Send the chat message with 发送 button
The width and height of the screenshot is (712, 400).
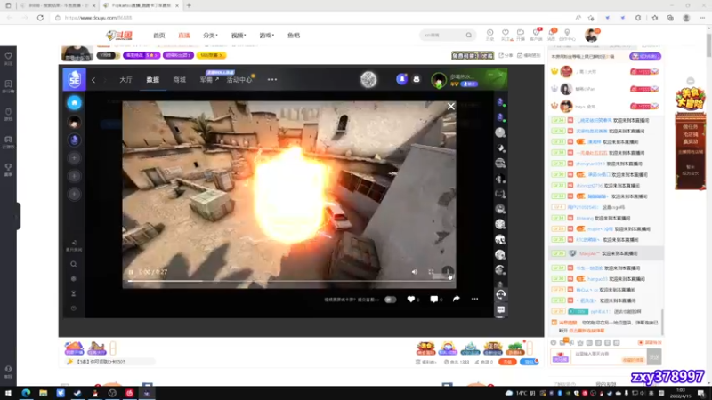[x=654, y=357]
